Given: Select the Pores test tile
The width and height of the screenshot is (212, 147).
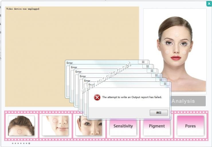Looking at the screenshot, I should (x=190, y=126).
